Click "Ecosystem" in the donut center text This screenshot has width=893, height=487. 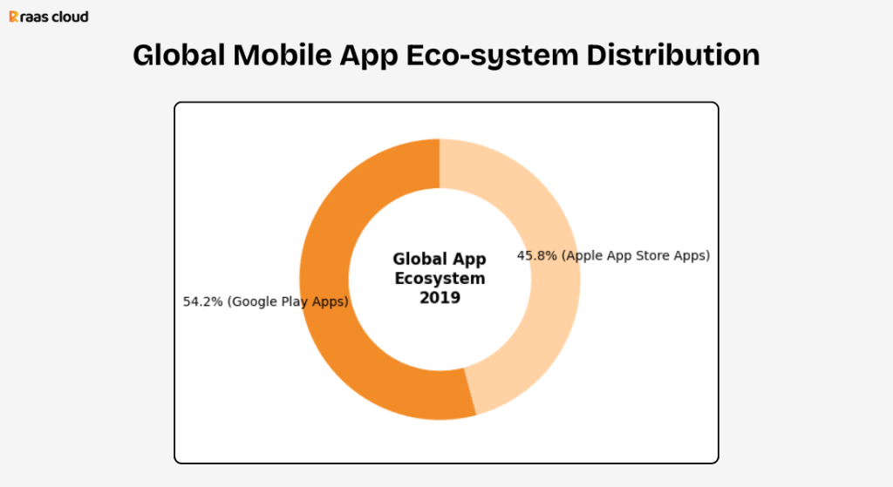[x=440, y=279]
